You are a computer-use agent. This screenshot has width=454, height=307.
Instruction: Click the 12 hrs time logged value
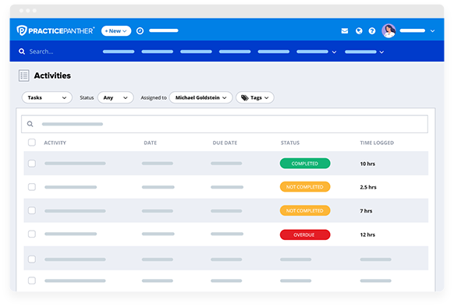click(367, 235)
